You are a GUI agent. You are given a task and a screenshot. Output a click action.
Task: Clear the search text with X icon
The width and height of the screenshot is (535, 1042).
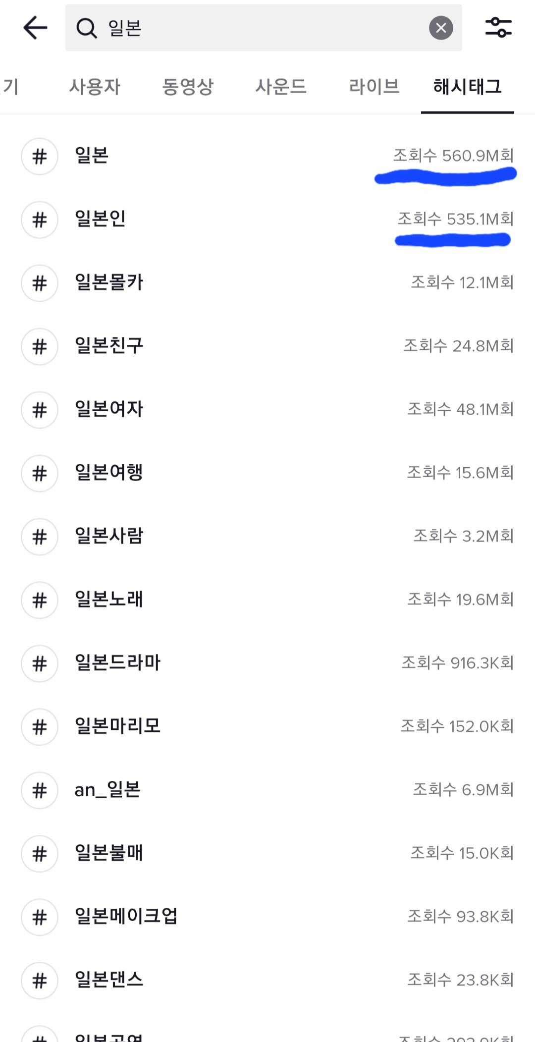click(441, 28)
